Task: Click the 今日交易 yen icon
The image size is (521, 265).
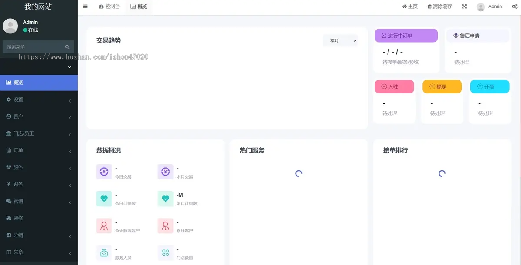Action: click(x=104, y=172)
